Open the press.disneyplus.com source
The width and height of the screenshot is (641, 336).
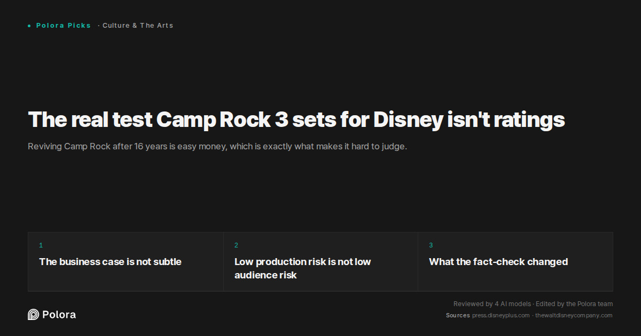pos(501,316)
